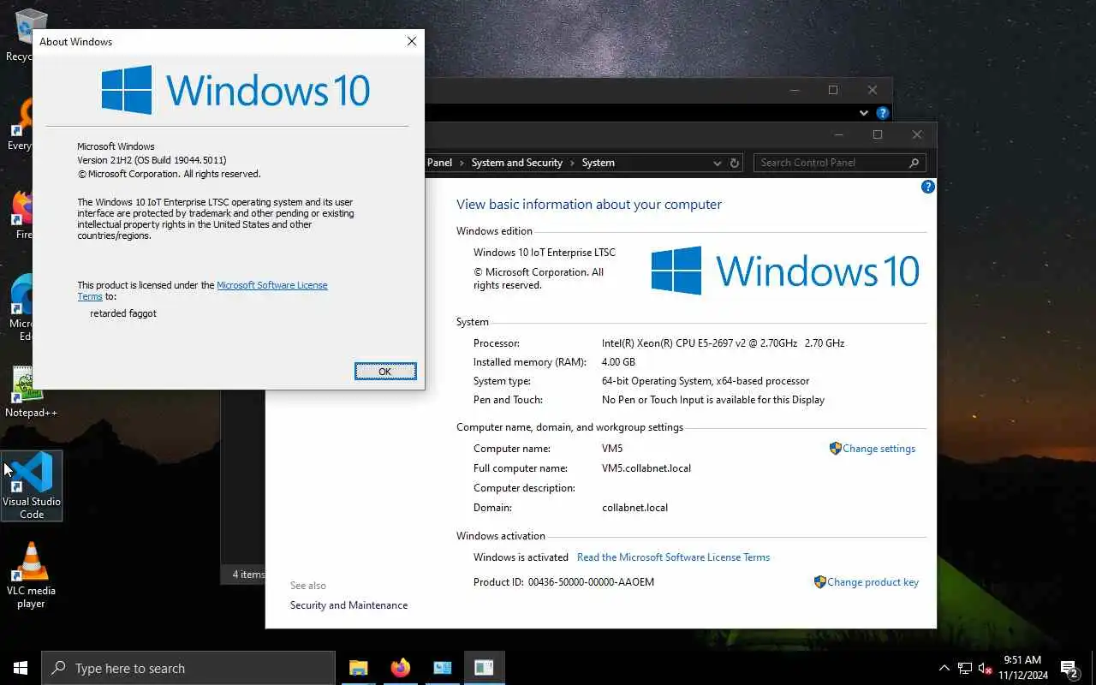Launch Firefox from the taskbar
The height and width of the screenshot is (685, 1096).
click(x=400, y=668)
